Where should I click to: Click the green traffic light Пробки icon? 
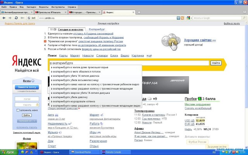(x=200, y=99)
